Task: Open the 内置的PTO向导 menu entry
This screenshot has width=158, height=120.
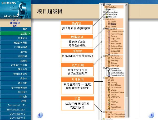Action: coord(16,65)
